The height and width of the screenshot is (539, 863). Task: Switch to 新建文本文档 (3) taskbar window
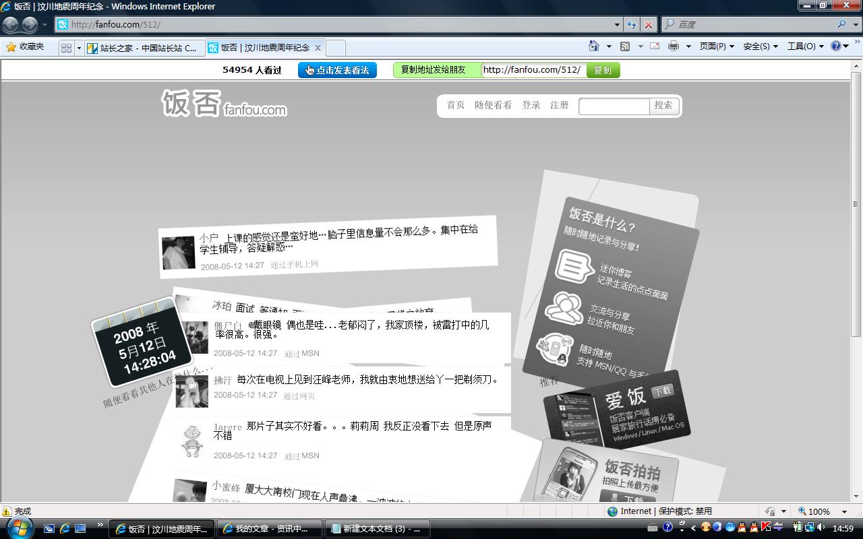377,529
